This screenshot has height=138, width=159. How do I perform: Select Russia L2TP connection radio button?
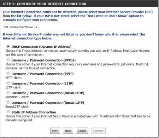[x=8, y=102]
